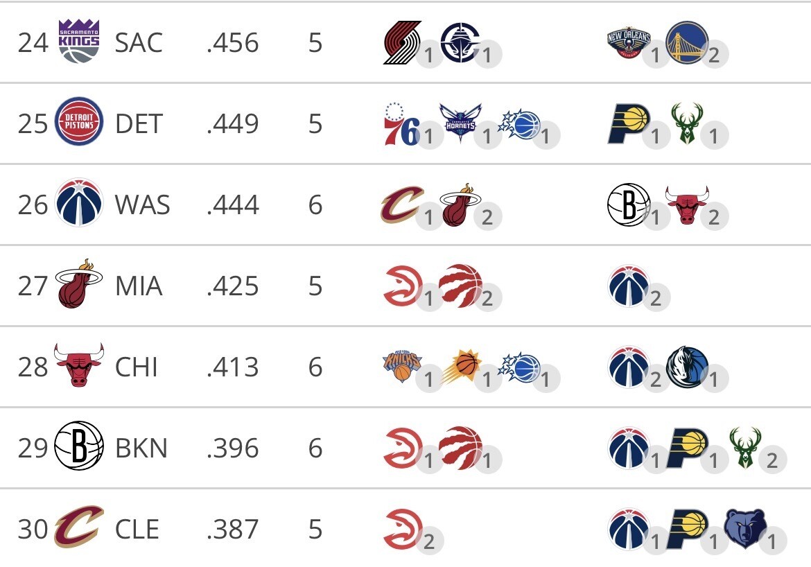Open the MIA team name link
Image resolution: width=811 pixels, height=567 pixels.
[139, 286]
